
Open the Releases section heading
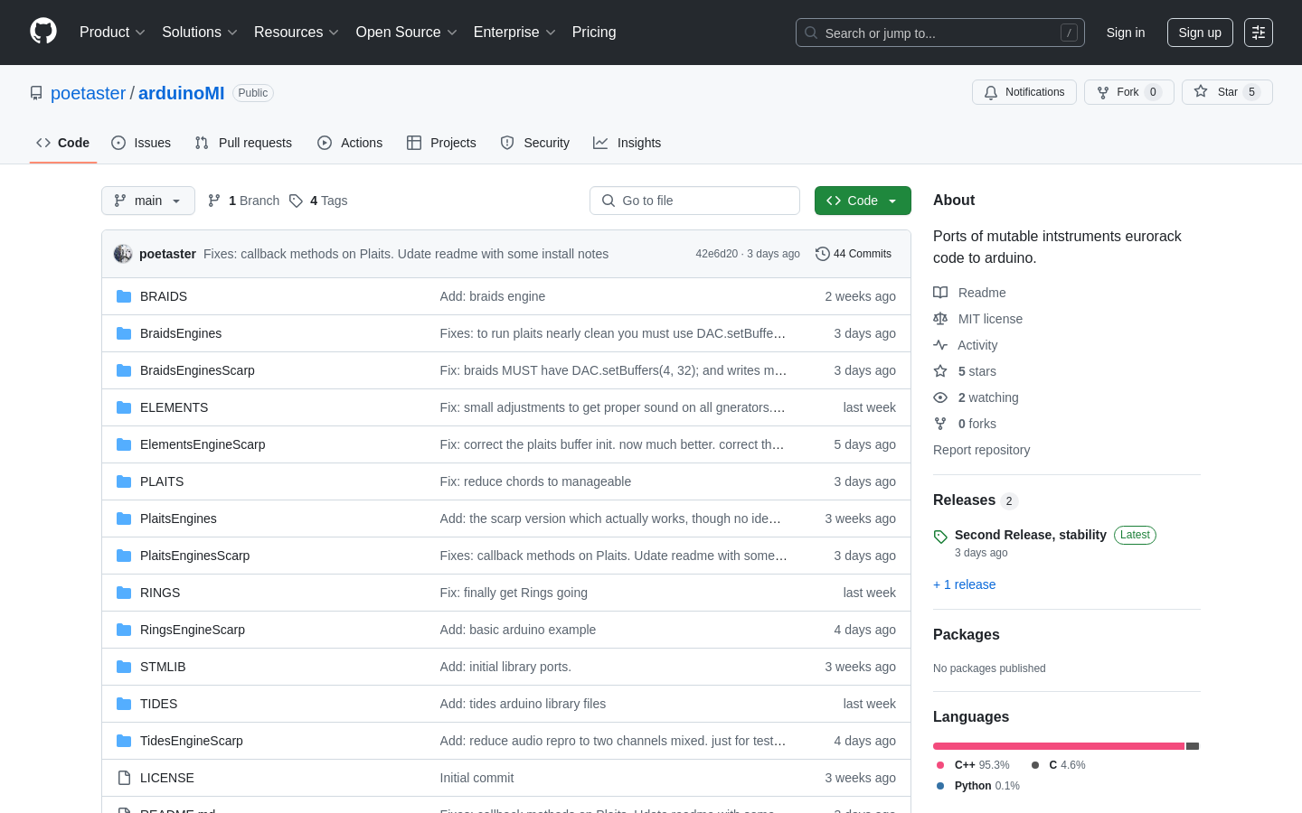click(x=964, y=500)
